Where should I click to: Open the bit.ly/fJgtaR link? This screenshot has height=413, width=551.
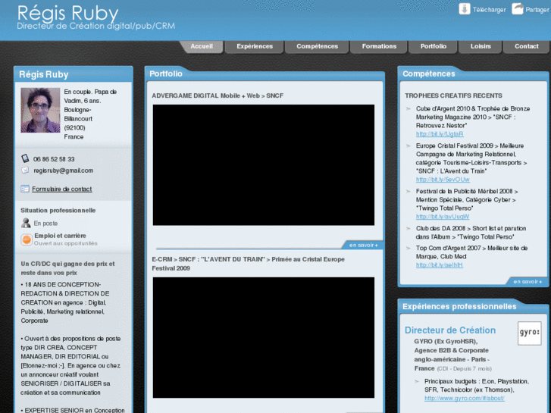coord(440,134)
